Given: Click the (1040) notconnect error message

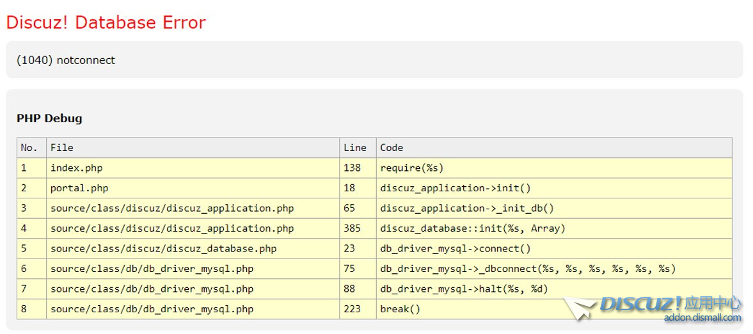Looking at the screenshot, I should [66, 60].
